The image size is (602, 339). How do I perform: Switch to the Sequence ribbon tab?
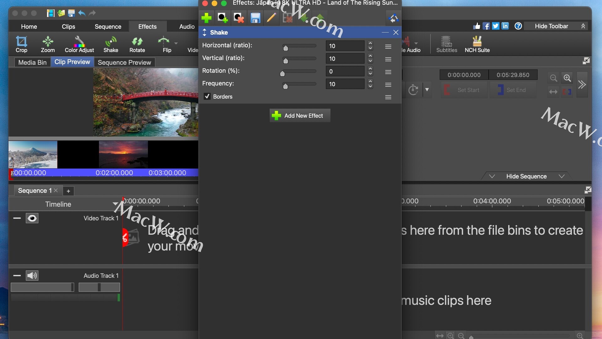(108, 27)
